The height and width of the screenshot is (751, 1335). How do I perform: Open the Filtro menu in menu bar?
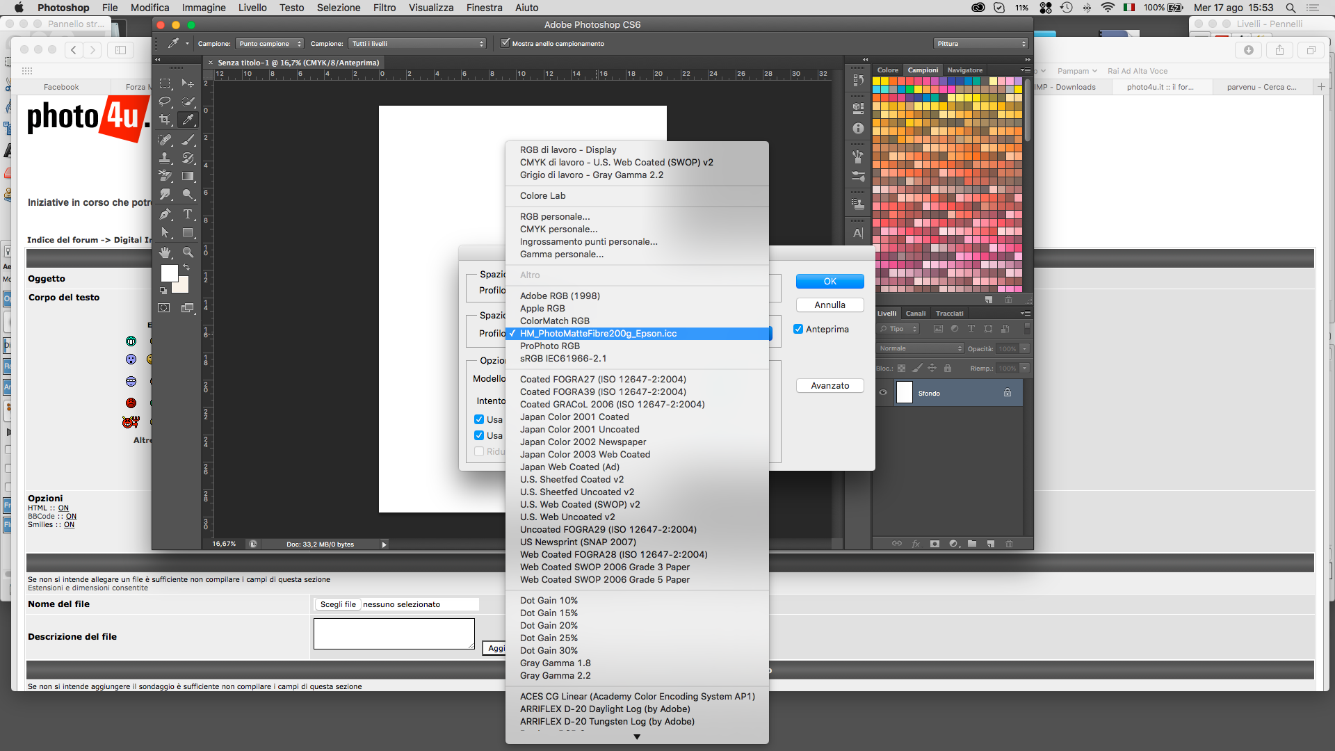[x=385, y=8]
